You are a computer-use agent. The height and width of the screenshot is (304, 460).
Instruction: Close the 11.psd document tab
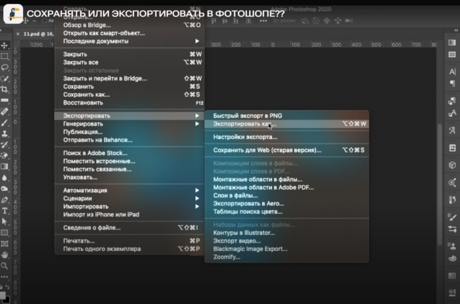pos(18,34)
